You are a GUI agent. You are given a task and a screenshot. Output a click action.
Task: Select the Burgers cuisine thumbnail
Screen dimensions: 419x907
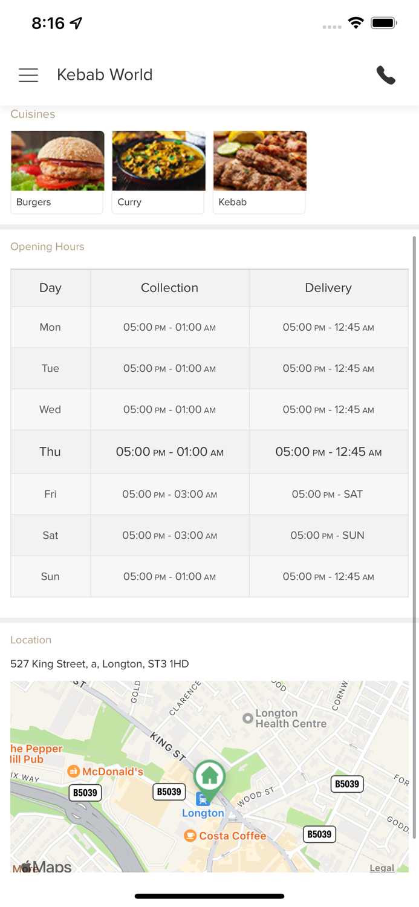point(57,161)
